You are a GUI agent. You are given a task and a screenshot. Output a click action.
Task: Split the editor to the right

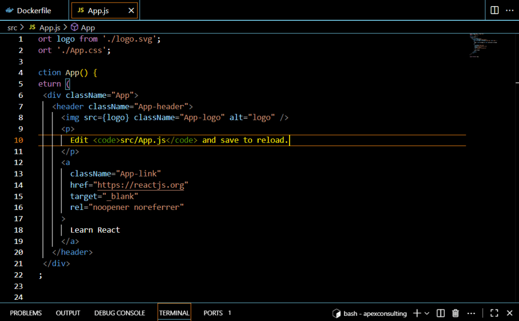point(494,10)
